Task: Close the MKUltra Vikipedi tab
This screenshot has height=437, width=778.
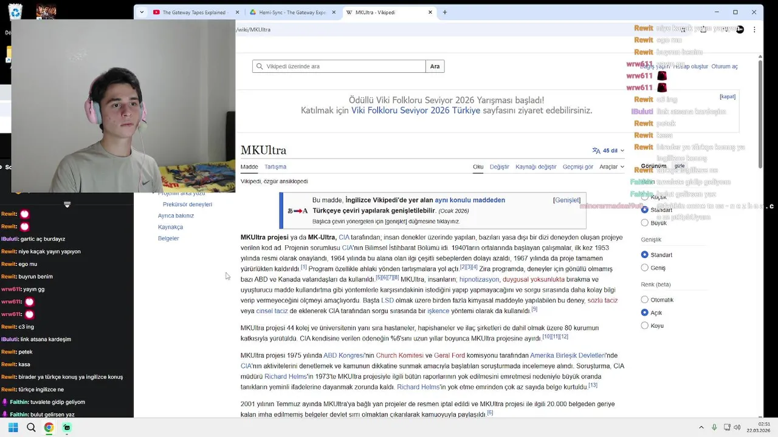Action: [x=430, y=12]
